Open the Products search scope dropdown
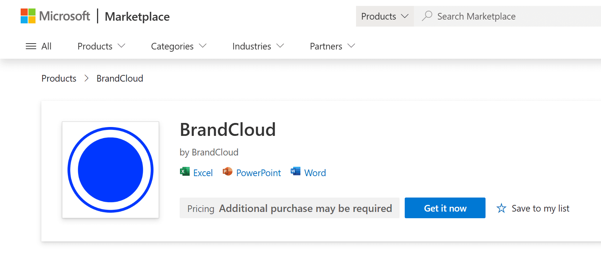The height and width of the screenshot is (264, 601). point(385,16)
